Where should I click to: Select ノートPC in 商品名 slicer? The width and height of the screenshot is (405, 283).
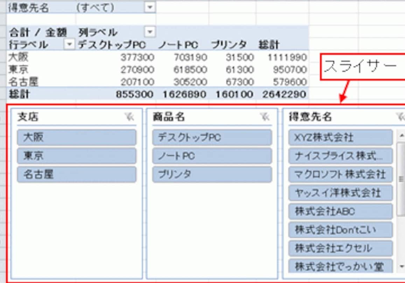(x=212, y=156)
